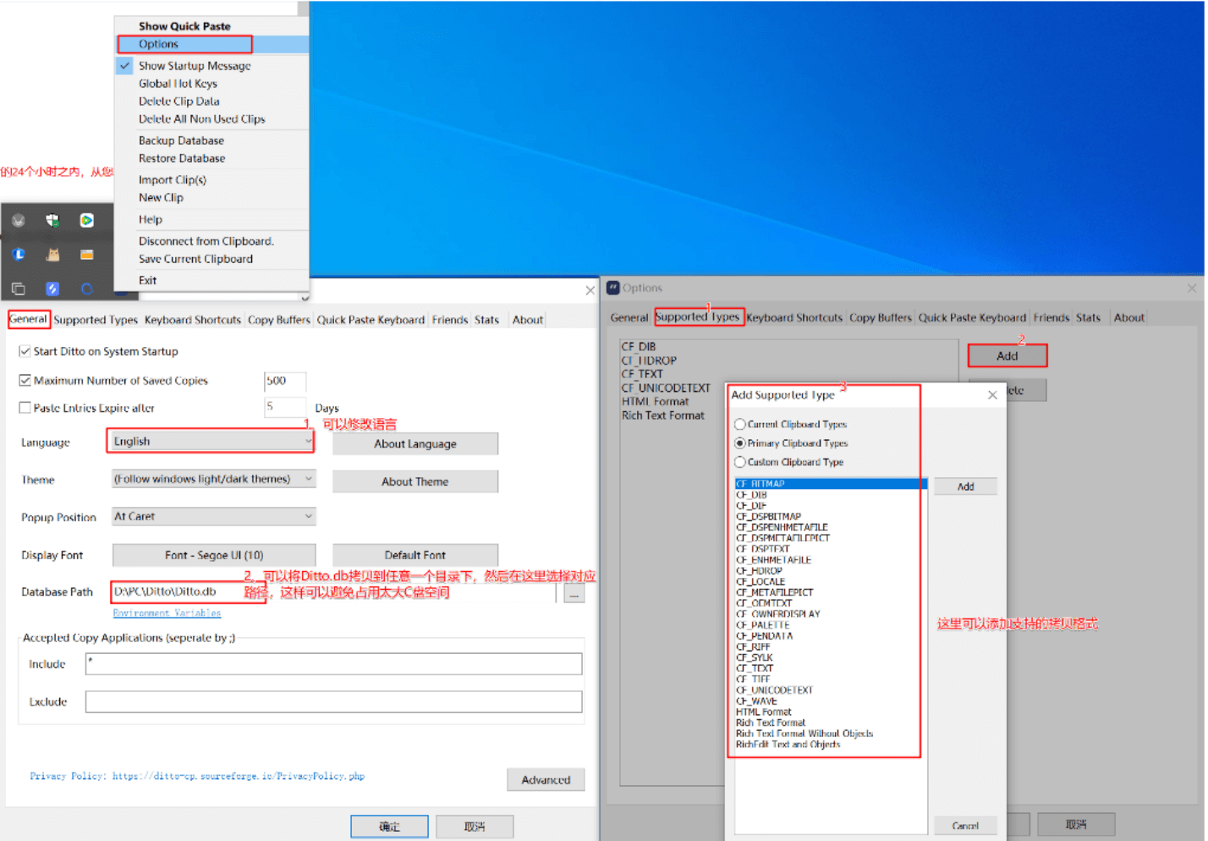Select Rich Text Format in supported types list
The height and width of the screenshot is (841, 1208).
[x=663, y=415]
